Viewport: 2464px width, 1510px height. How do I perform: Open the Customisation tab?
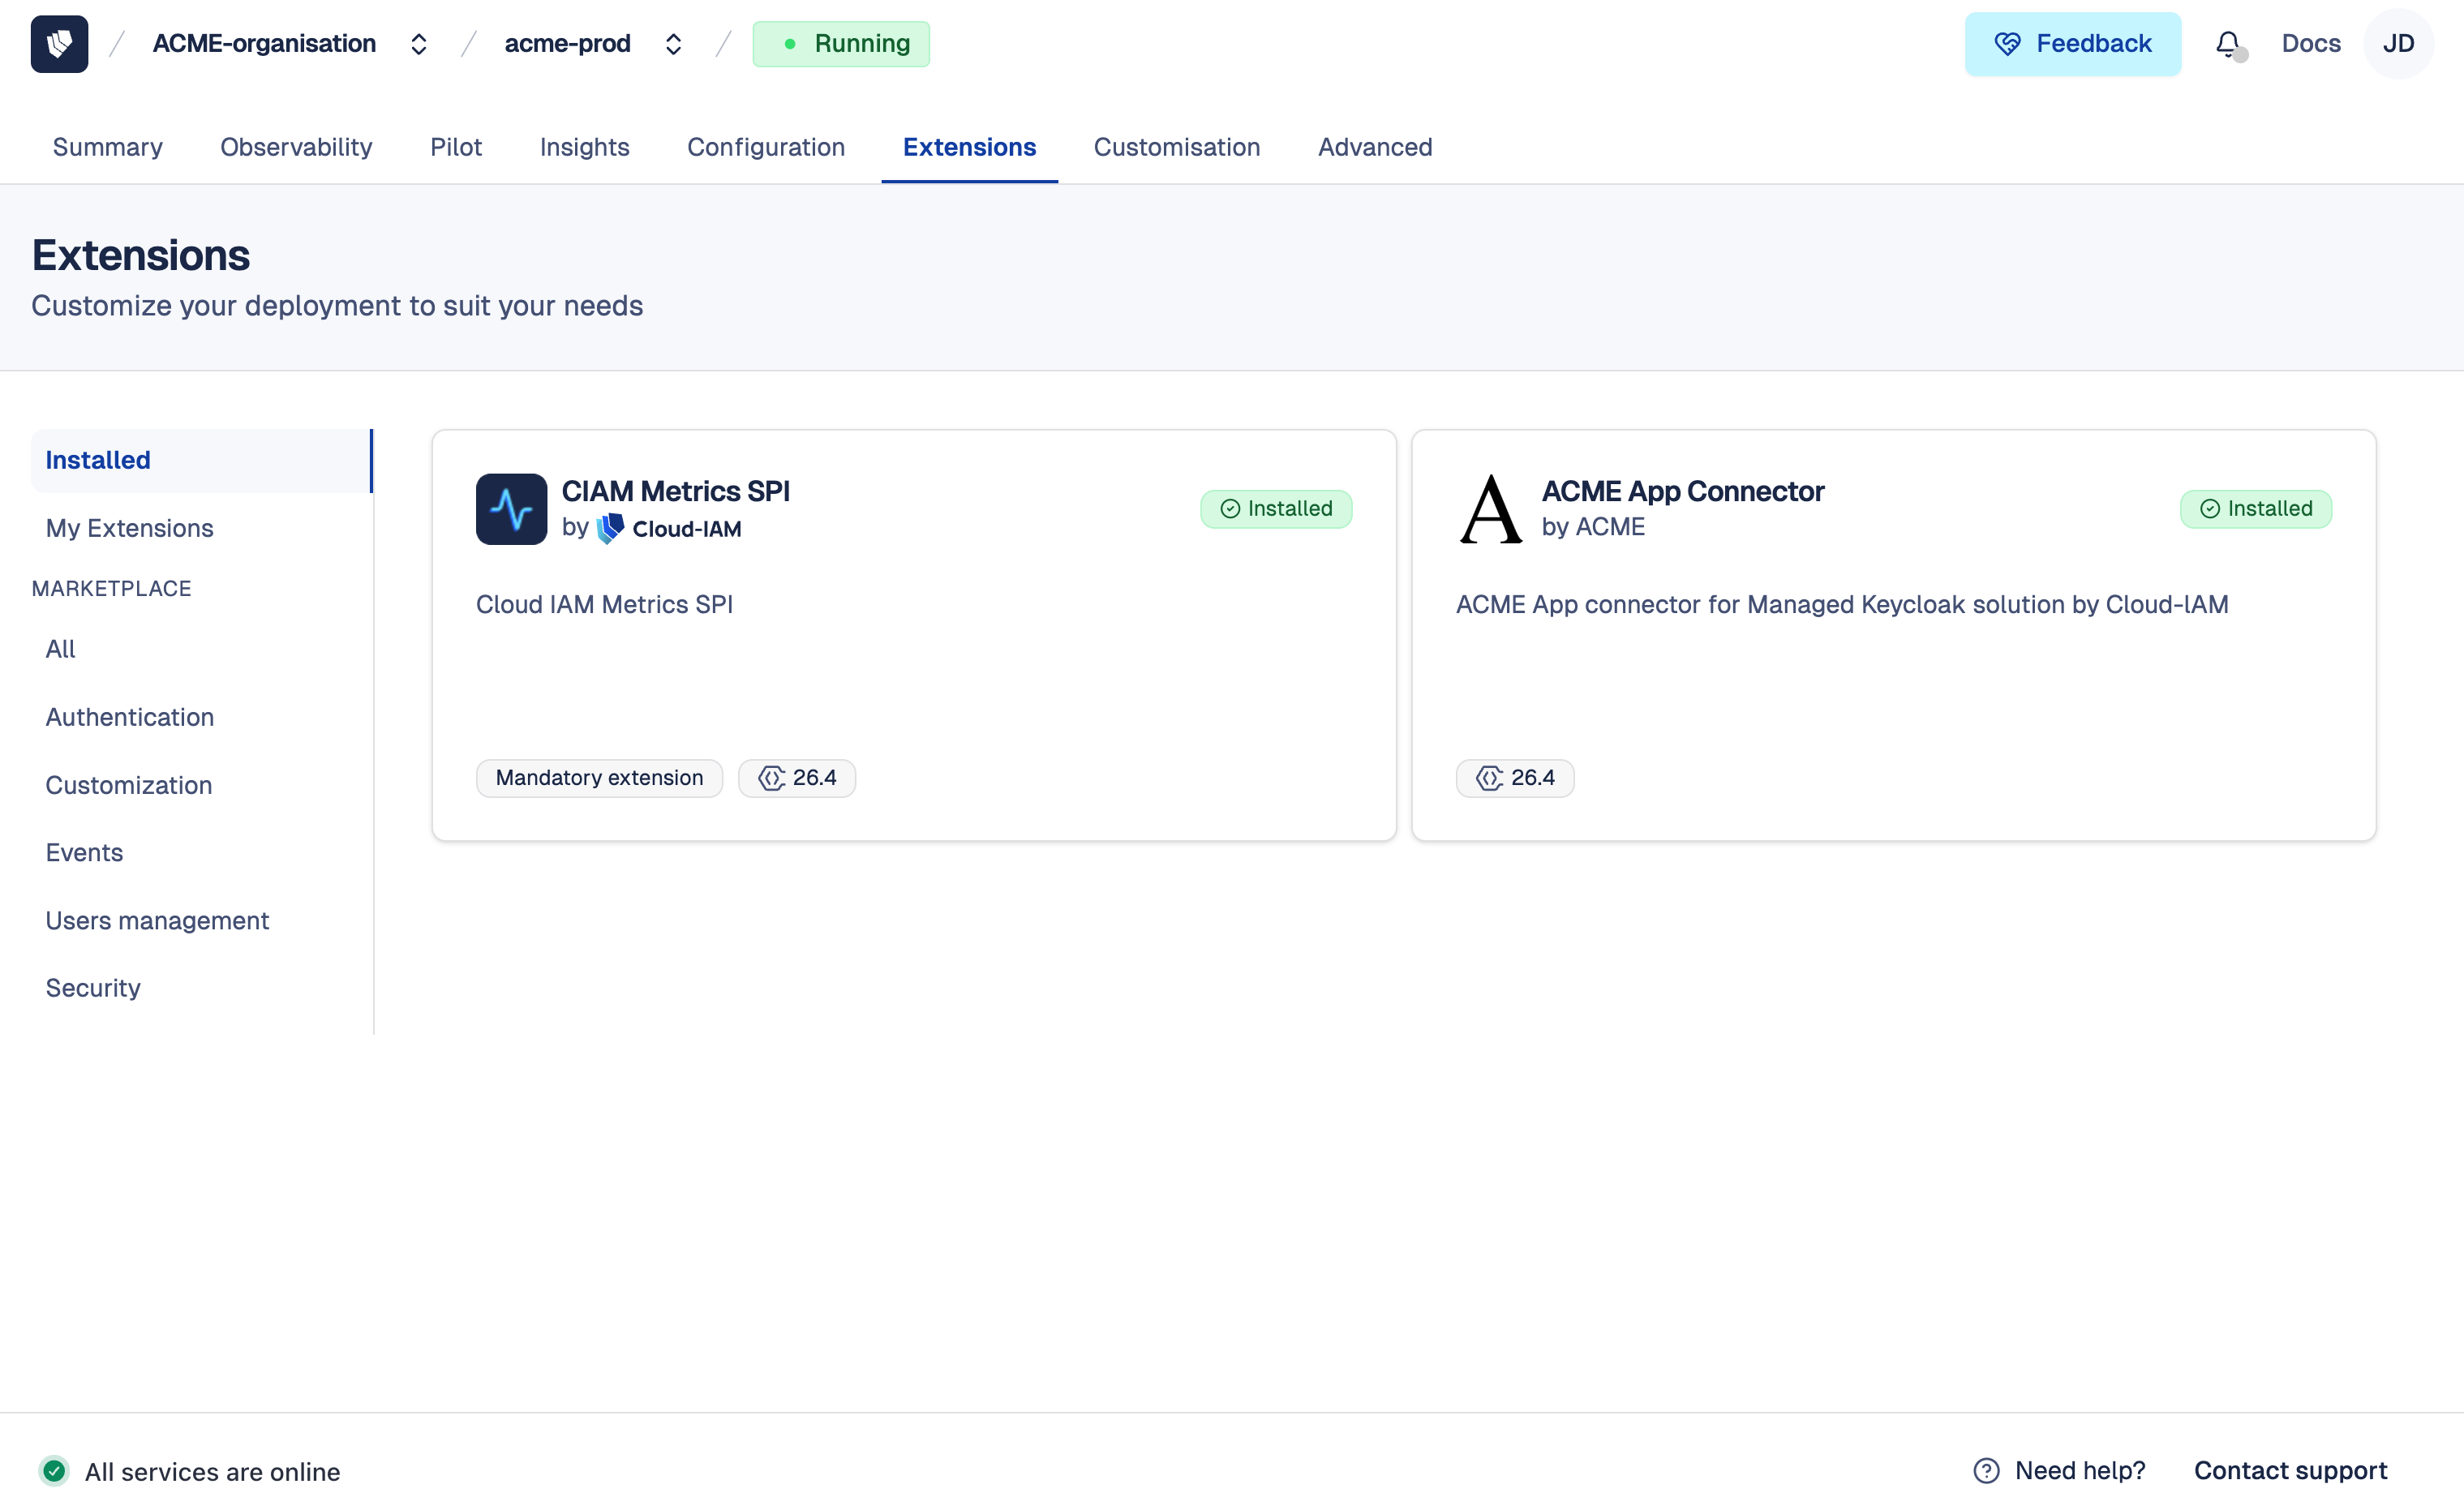1176,147
